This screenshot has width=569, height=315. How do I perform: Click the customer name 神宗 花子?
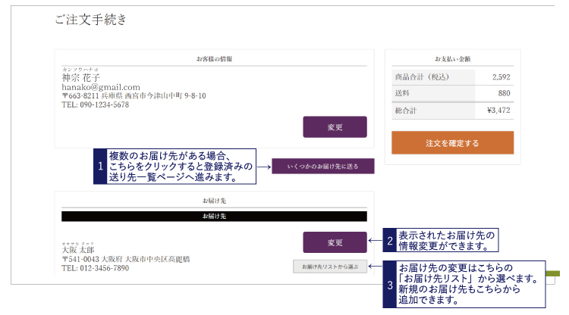pyautogui.click(x=81, y=77)
